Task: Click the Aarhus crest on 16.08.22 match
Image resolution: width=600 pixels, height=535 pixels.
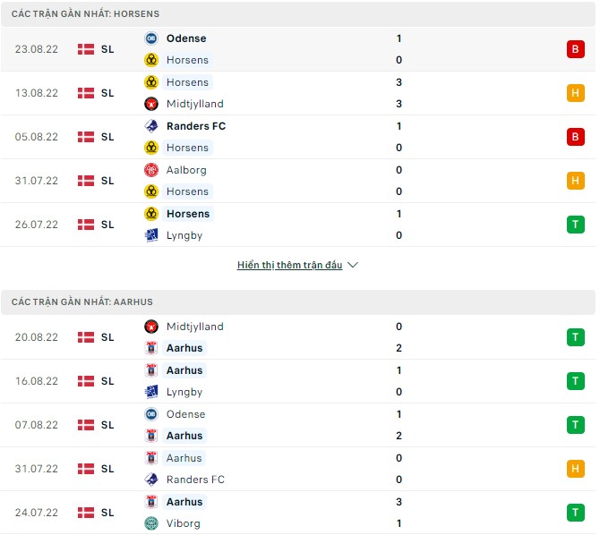Action: pos(150,370)
